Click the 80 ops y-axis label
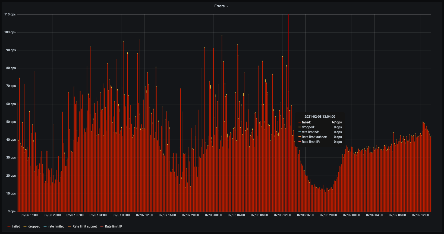The height and width of the screenshot is (234, 444). pyautogui.click(x=11, y=68)
